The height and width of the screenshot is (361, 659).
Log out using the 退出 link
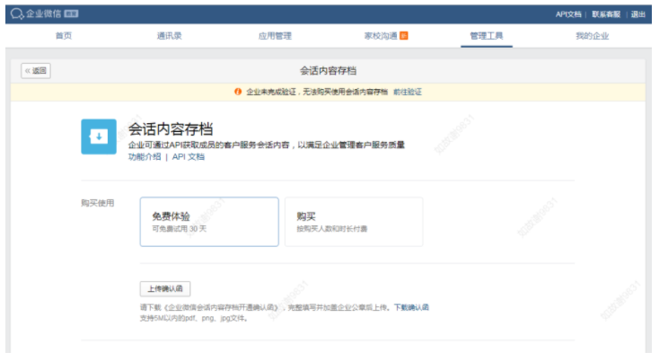coord(637,13)
